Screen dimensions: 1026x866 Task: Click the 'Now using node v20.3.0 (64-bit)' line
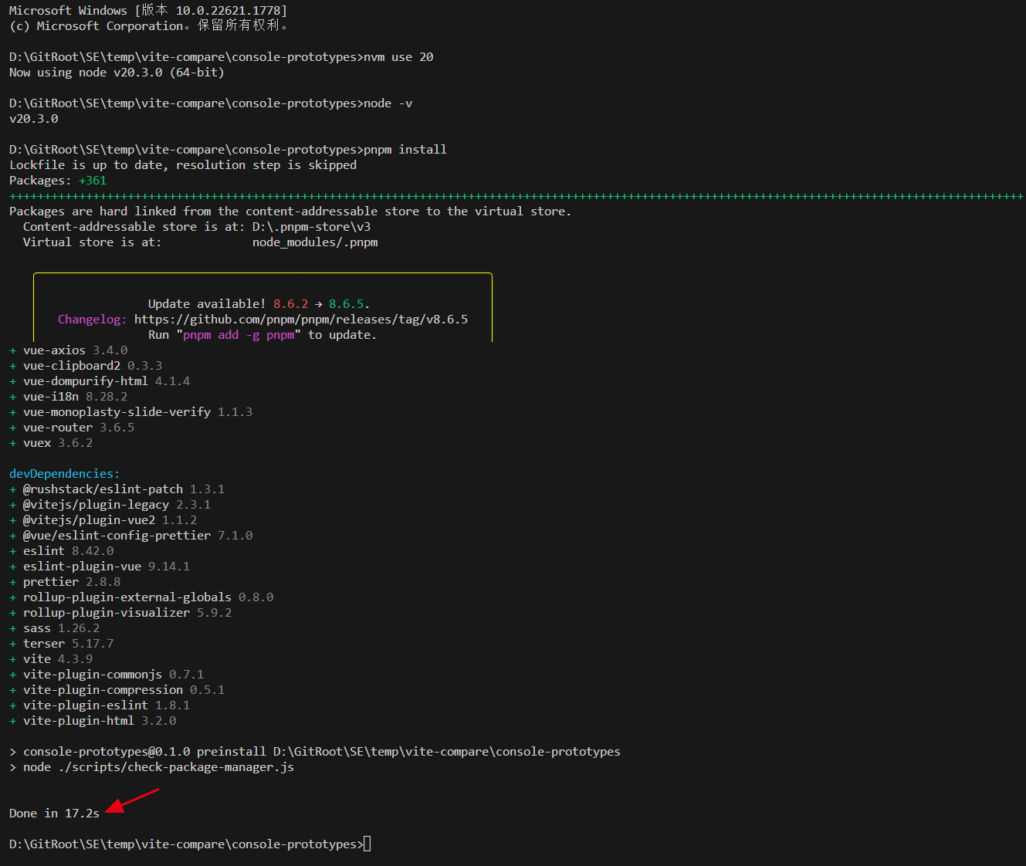click(x=117, y=73)
